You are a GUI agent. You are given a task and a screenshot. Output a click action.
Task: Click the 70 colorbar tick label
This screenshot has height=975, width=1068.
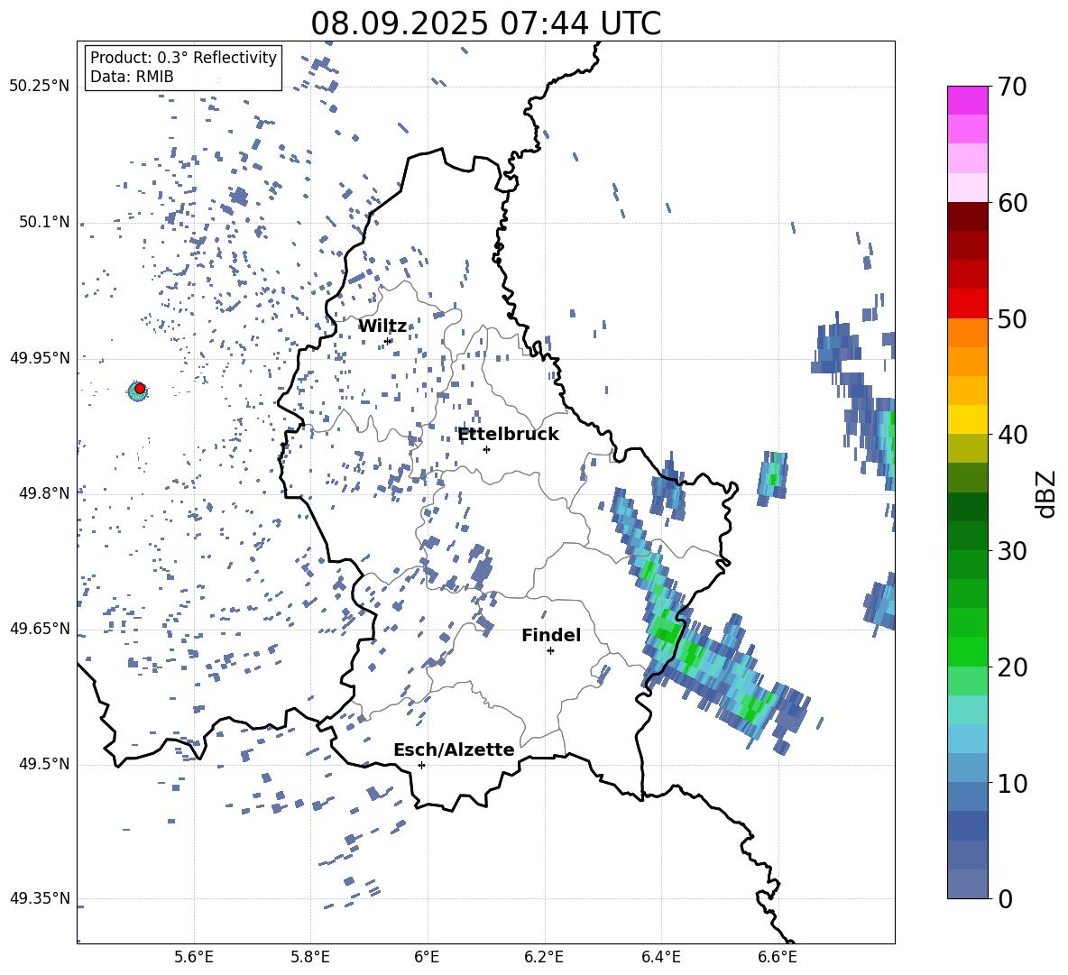pyautogui.click(x=1012, y=87)
